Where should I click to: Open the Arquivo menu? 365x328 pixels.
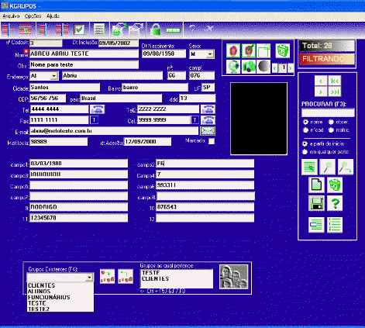11,16
